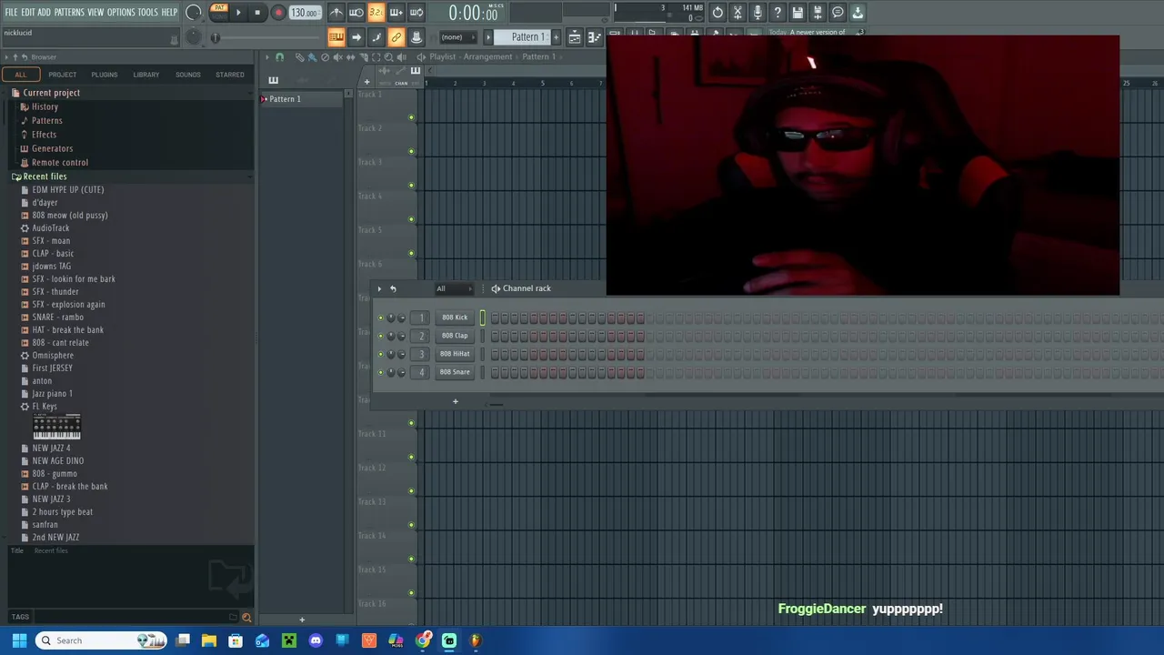Toggle the loop recording icon
The image size is (1164, 655).
[416, 13]
